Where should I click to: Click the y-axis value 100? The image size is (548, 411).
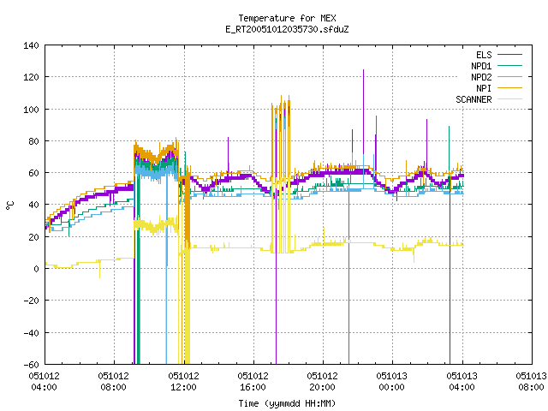(31, 110)
